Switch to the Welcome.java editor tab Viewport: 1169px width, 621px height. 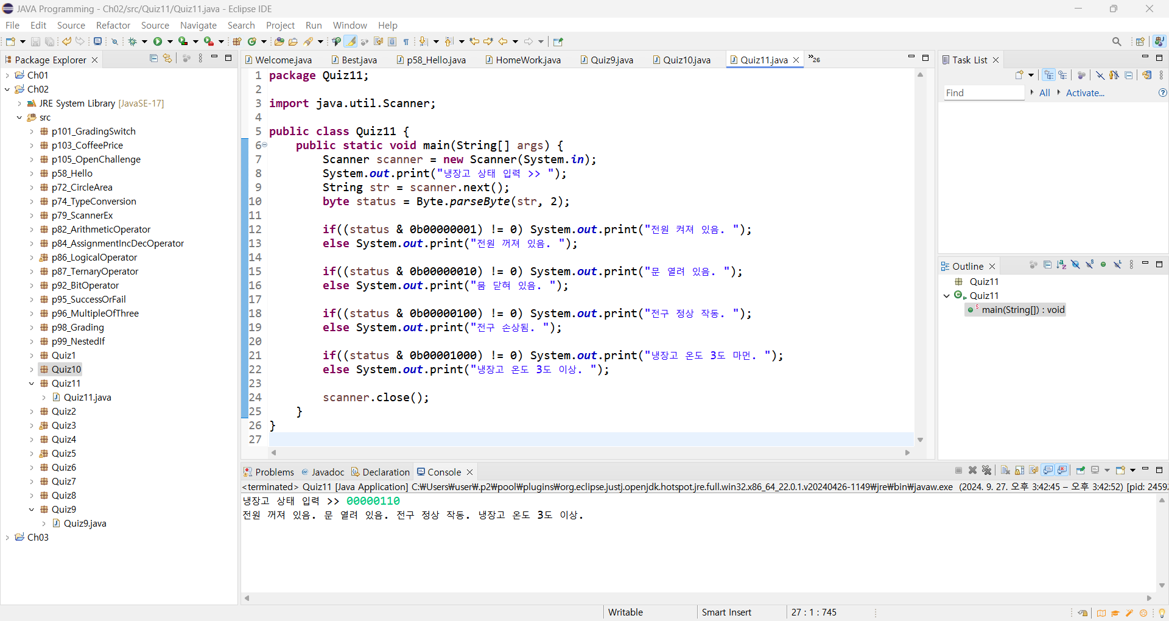[x=278, y=60]
